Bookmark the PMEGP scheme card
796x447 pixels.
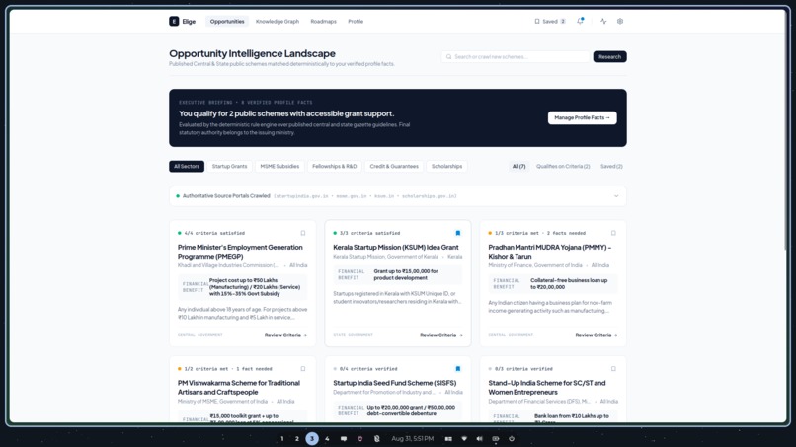pos(303,234)
